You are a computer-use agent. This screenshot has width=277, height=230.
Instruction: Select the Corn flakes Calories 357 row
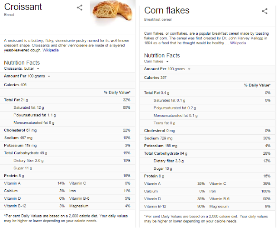207,78
